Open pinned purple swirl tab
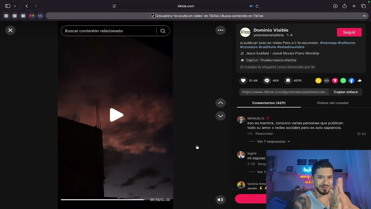 (x=40, y=16)
